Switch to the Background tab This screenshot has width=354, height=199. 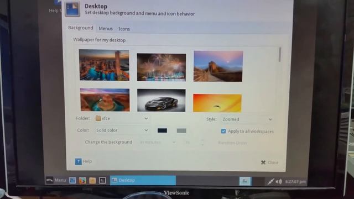tap(81, 28)
